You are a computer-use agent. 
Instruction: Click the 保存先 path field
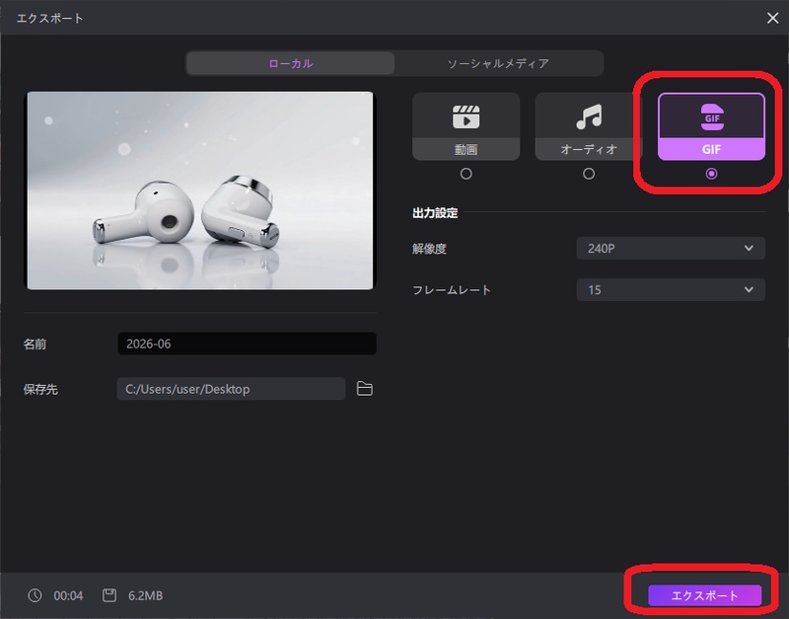[231, 389]
